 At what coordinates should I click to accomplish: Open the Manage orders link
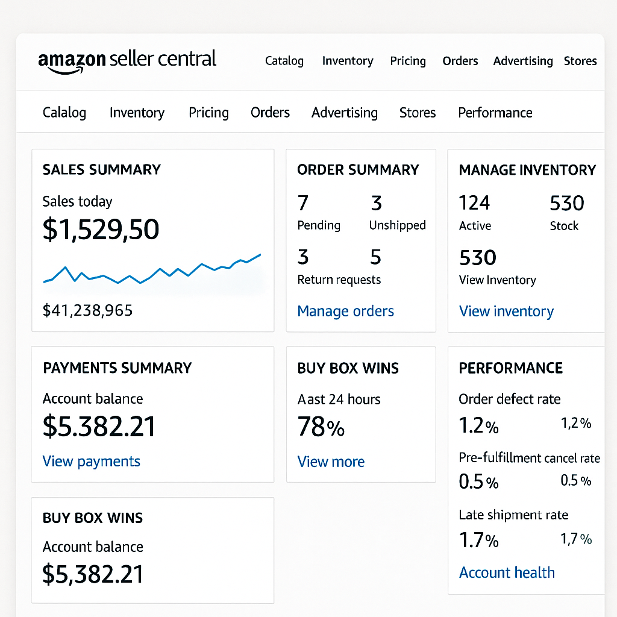[x=345, y=311]
